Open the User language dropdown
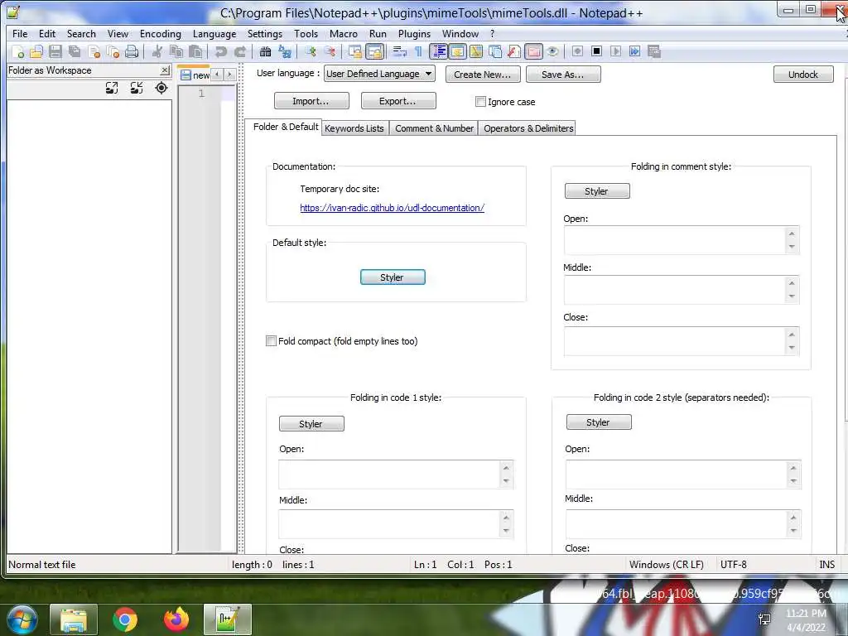The height and width of the screenshot is (636, 848). click(379, 74)
